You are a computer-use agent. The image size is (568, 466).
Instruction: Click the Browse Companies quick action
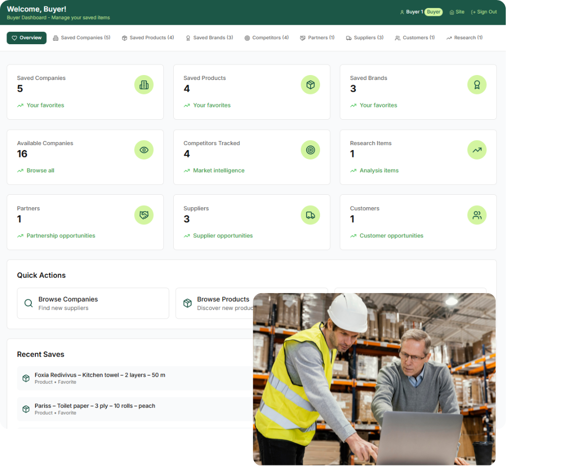coord(93,304)
